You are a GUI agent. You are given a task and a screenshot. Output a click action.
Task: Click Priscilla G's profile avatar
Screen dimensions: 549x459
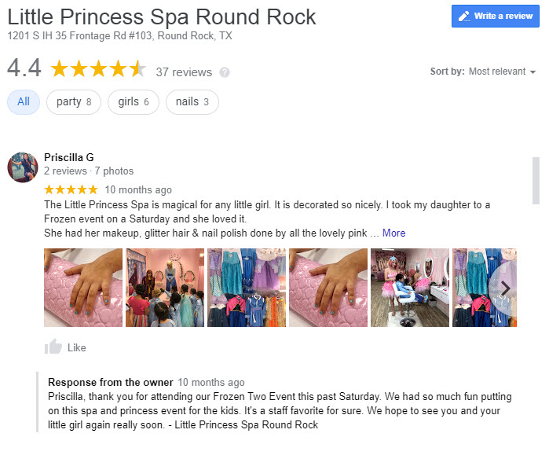pos(23,167)
